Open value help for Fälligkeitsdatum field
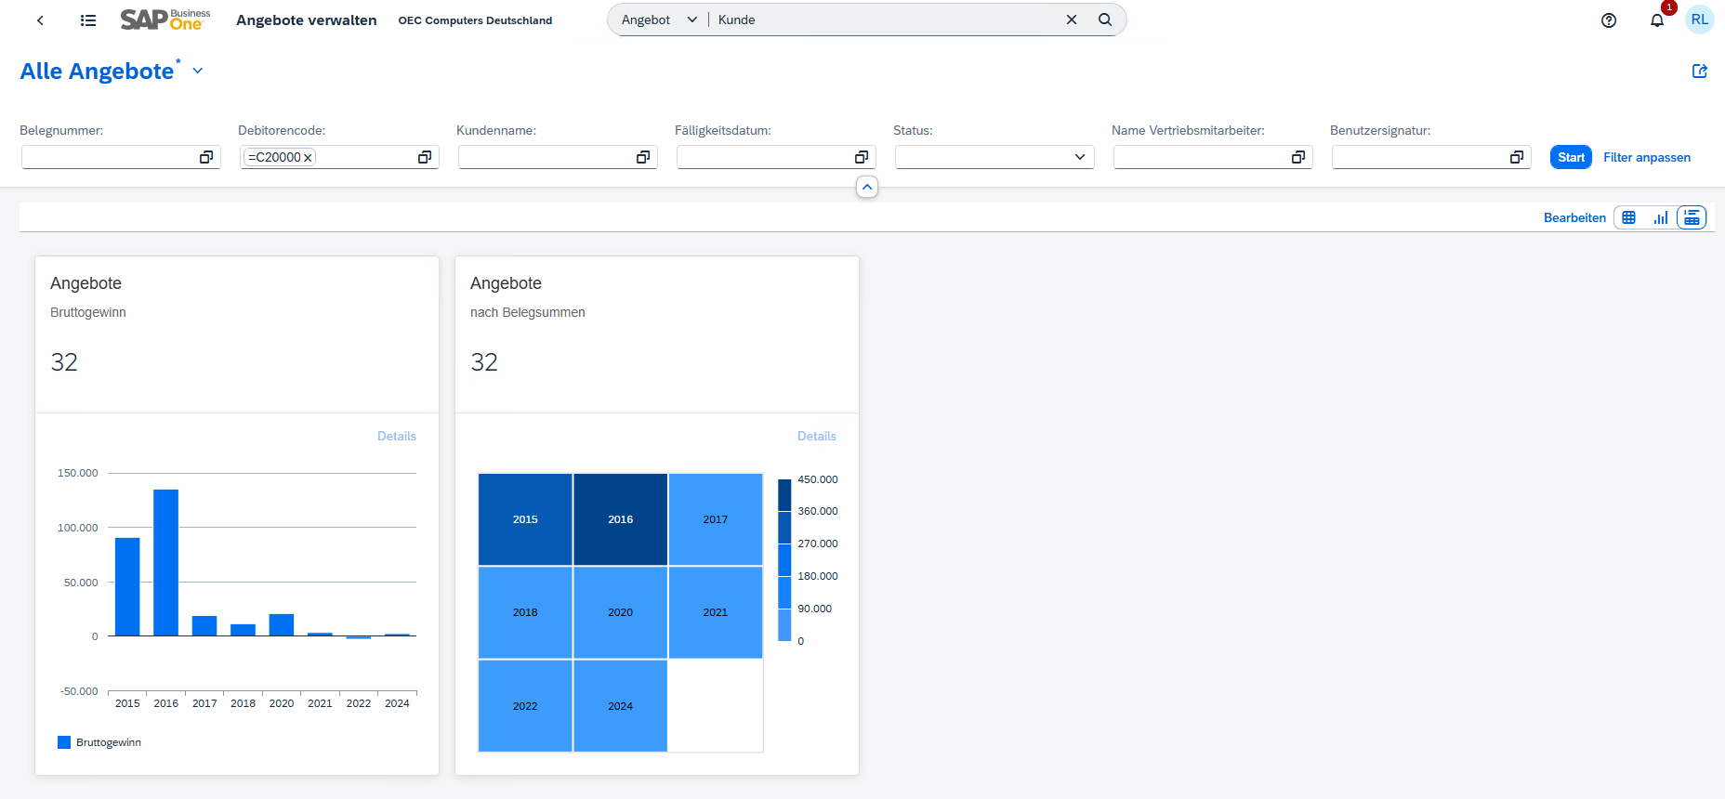This screenshot has width=1725, height=799. [x=862, y=157]
